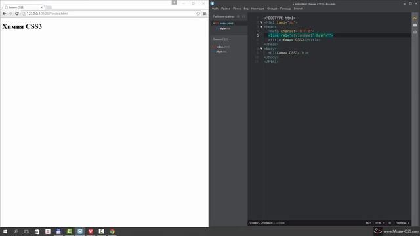The height and width of the screenshot is (236, 420).
Task: Select index.html in working files list
Action: point(226,24)
